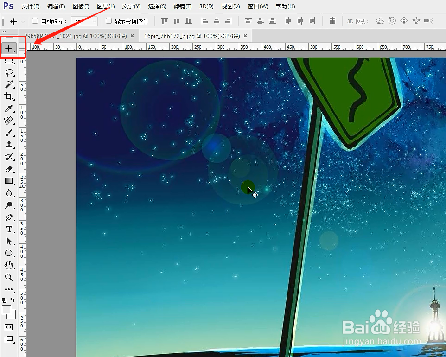Select the Brush tool
446x357 pixels.
[9, 133]
